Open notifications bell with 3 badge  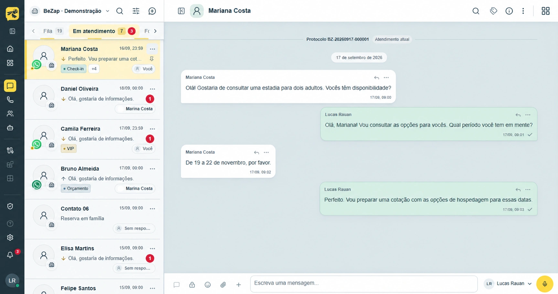click(x=10, y=255)
